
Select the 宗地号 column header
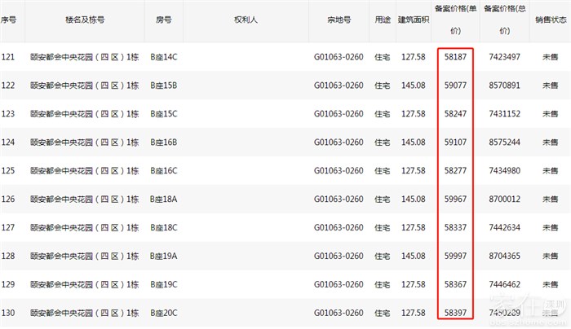pos(338,18)
